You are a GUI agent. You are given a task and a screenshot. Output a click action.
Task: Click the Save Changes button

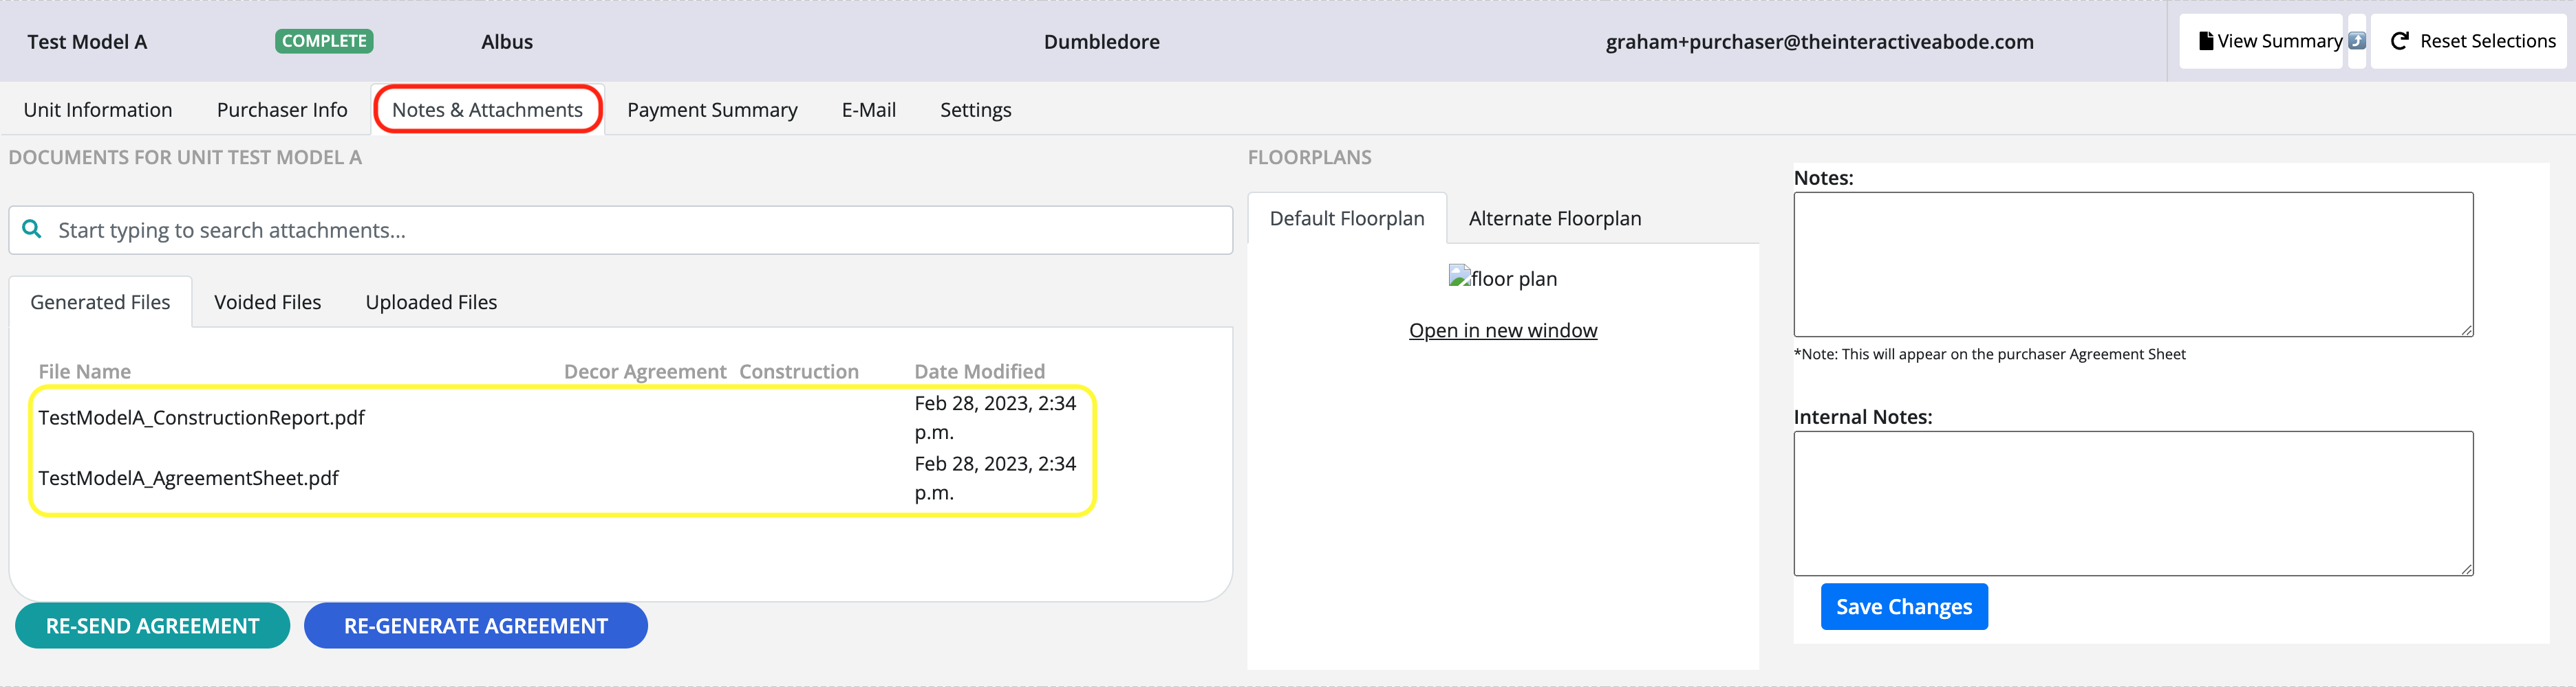coord(1904,606)
